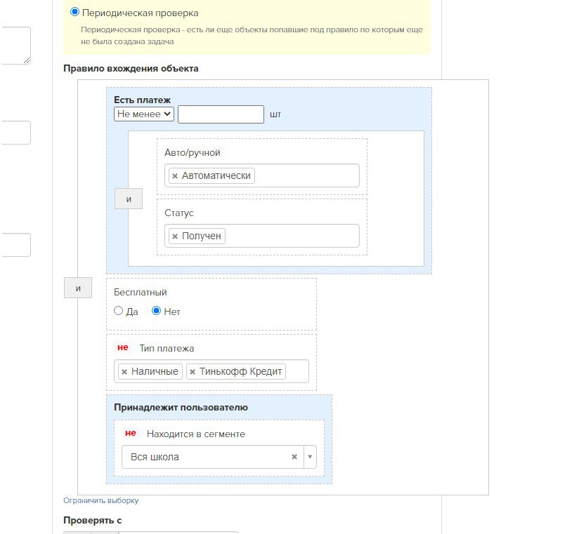Select Нет for Бесплатный

156,311
